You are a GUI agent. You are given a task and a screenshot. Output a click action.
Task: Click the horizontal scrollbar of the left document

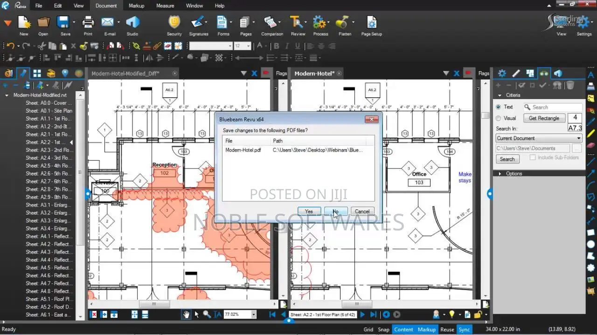(x=182, y=304)
